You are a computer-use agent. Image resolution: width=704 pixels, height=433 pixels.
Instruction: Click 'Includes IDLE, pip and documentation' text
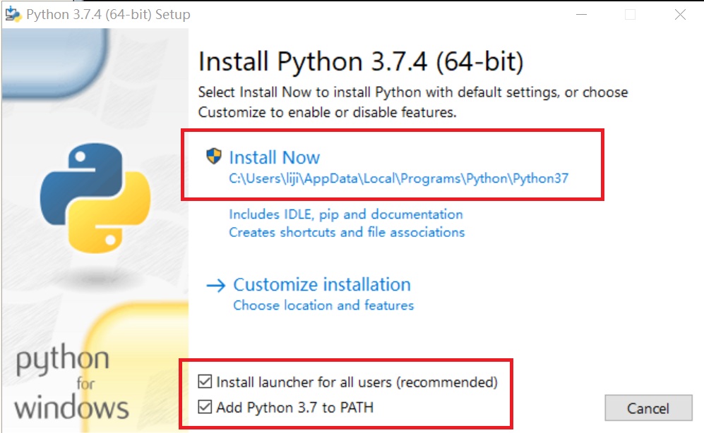pyautogui.click(x=346, y=214)
